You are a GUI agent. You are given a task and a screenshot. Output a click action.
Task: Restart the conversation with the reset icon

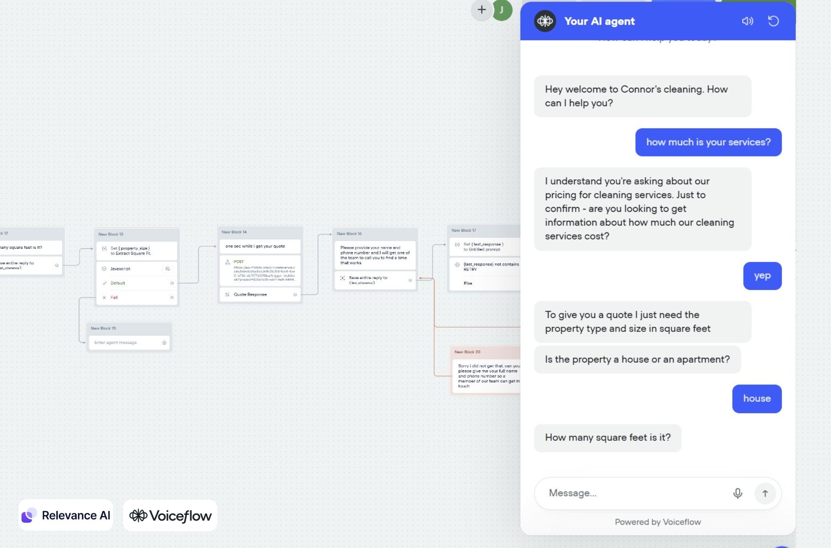click(x=773, y=21)
